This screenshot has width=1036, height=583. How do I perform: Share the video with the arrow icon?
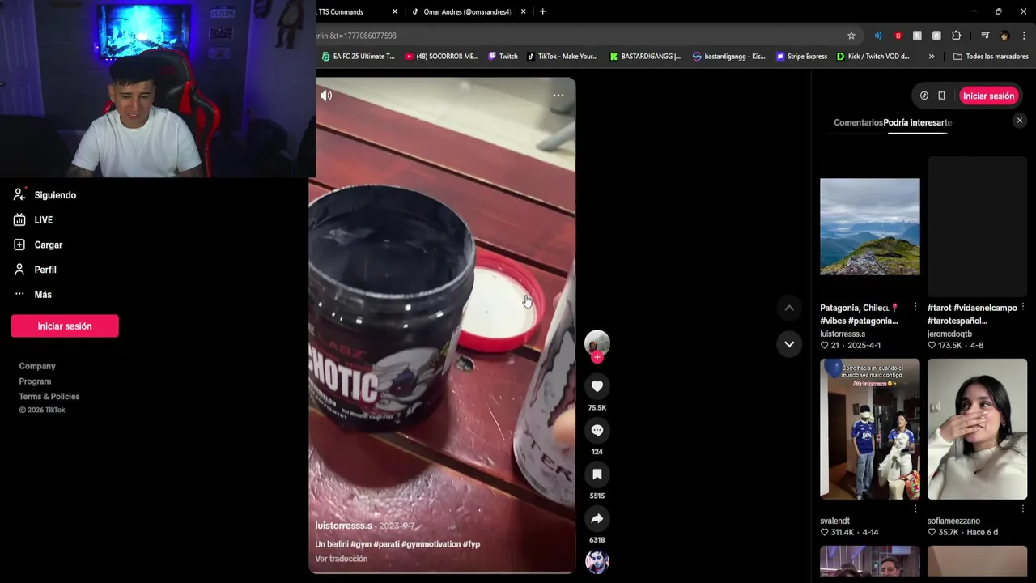597,518
